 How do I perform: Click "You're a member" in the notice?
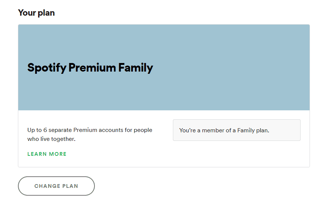[x=202, y=130]
